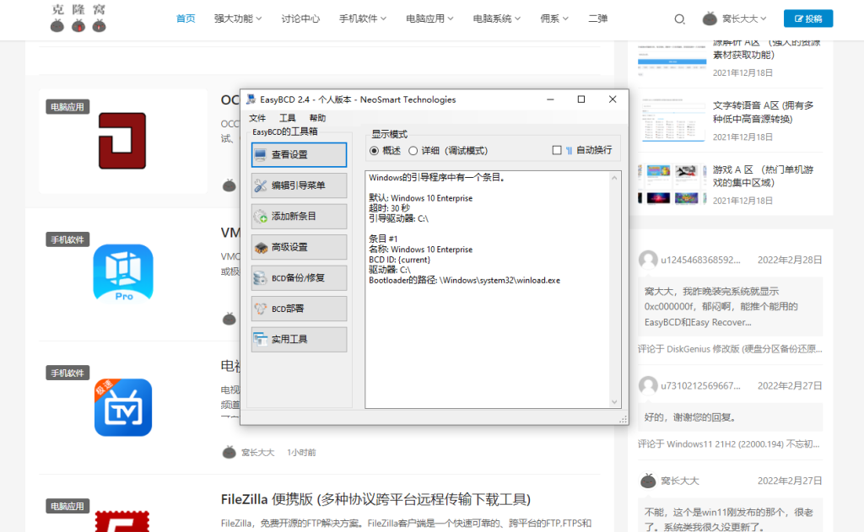Open the 电视家 TV app icon
The image size is (864, 532).
(123, 407)
